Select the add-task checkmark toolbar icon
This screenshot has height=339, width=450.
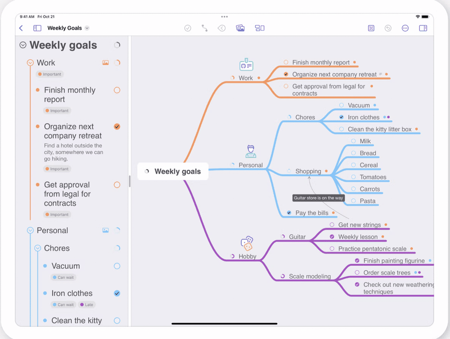pos(188,28)
